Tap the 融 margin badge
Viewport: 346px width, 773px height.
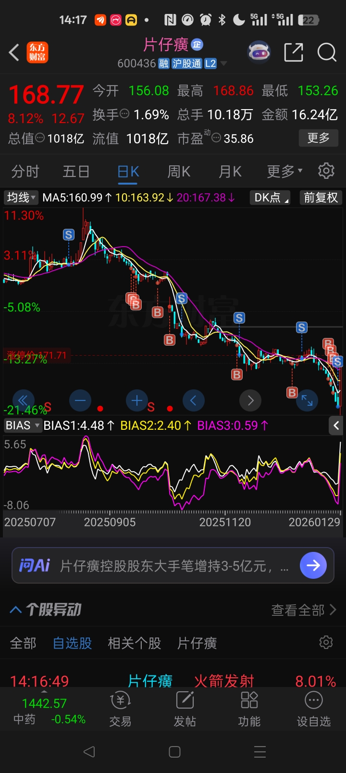point(164,63)
